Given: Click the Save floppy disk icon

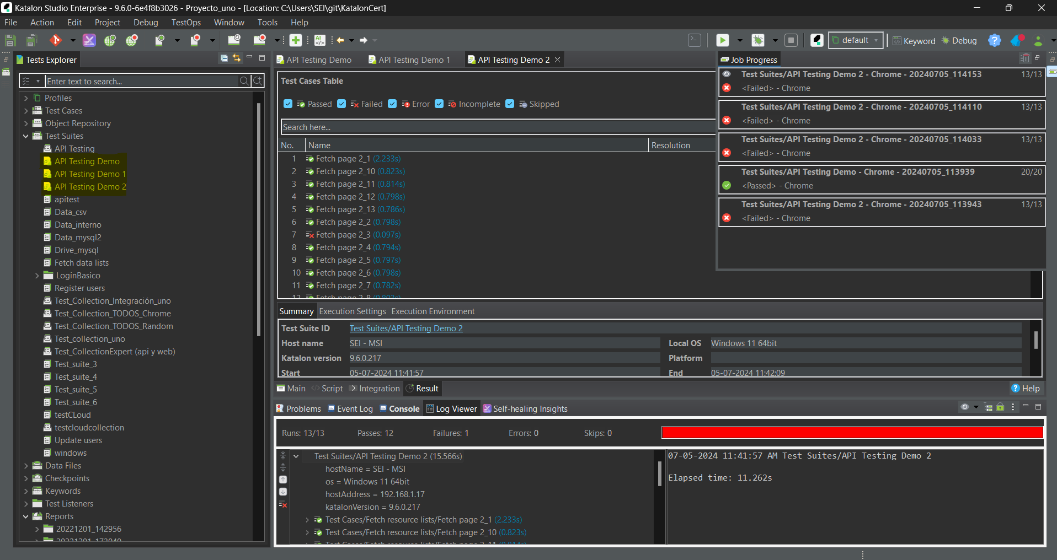Looking at the screenshot, I should pyautogui.click(x=10, y=40).
